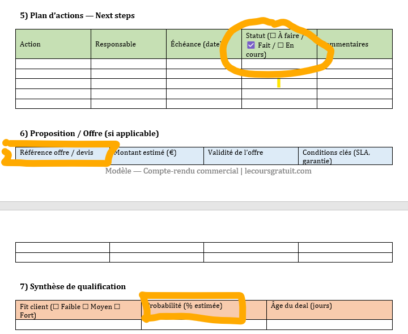Select the Âge du deal (jours) cell
The height and width of the screenshot is (334, 408).
tap(329, 306)
